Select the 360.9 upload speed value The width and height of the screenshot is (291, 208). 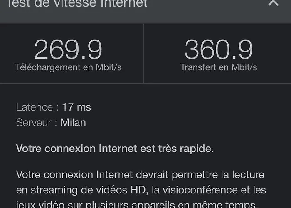click(x=219, y=50)
